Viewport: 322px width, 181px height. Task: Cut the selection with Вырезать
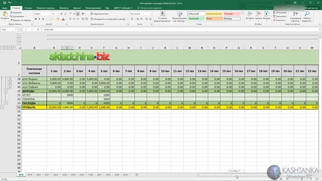[x=16, y=13]
